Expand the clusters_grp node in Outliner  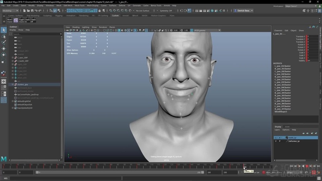pos(13,84)
